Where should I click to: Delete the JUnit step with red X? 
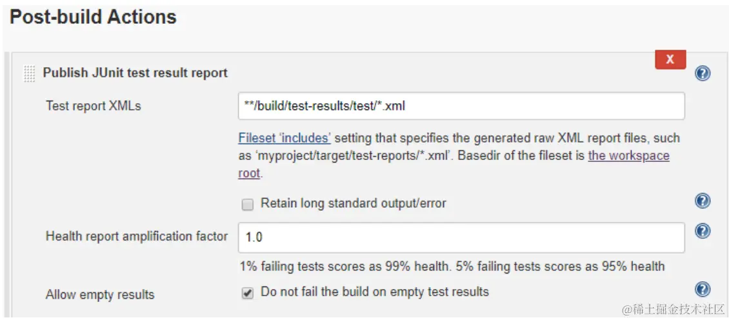pyautogui.click(x=670, y=59)
